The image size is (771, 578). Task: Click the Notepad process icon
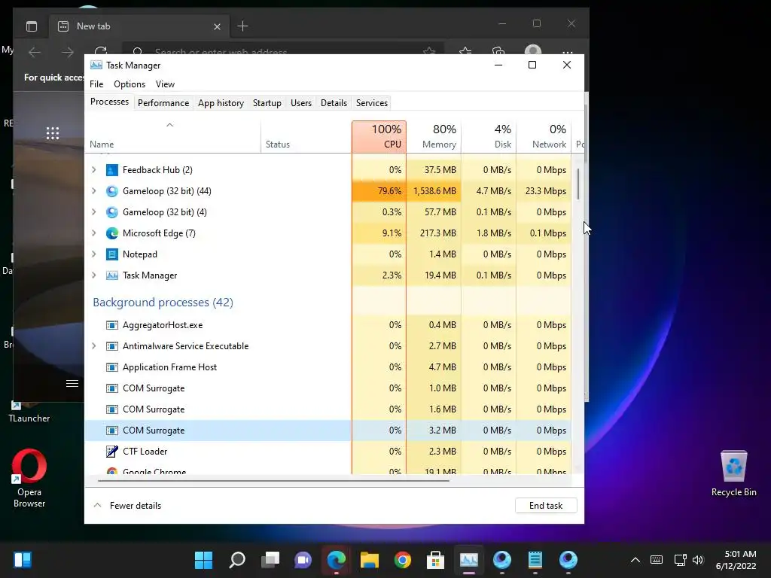(x=112, y=254)
